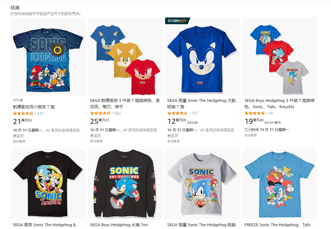This screenshot has height=229, width=331.
Task: Open the blue, yellow, red 3-pack shirts image
Action: click(x=125, y=56)
